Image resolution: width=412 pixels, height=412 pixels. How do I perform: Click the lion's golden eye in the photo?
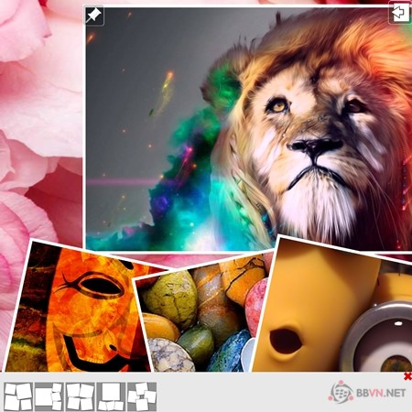pos(279,105)
